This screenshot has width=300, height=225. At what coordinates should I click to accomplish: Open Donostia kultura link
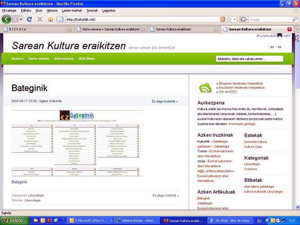click(x=255, y=142)
